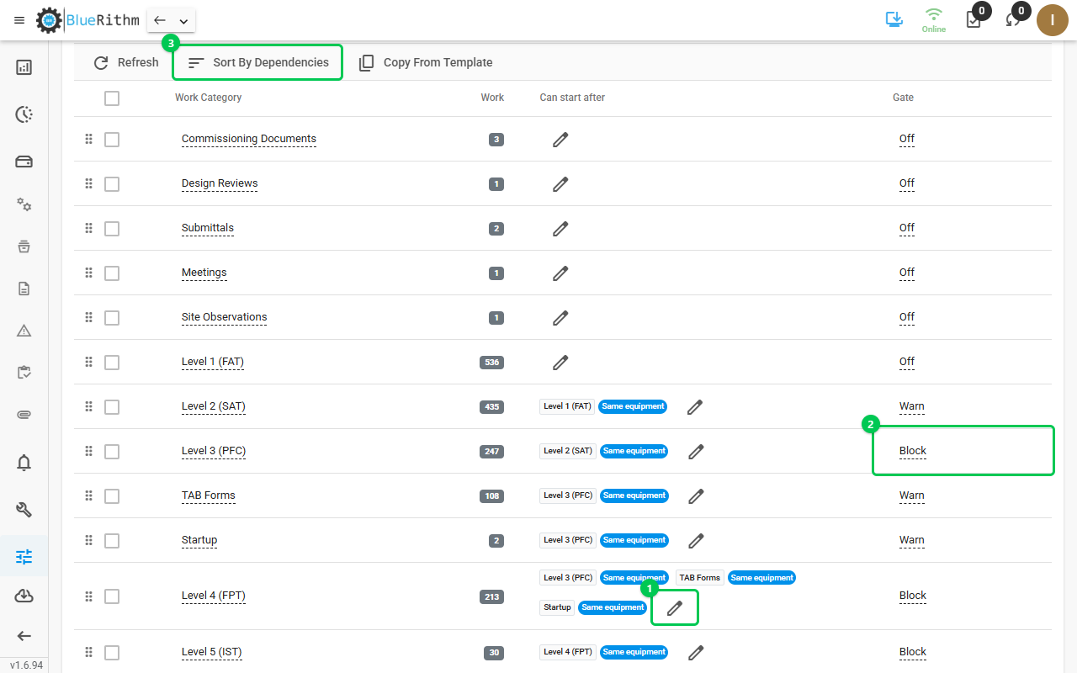Check the Meetings row checkbox
1077x673 pixels.
pyautogui.click(x=112, y=273)
